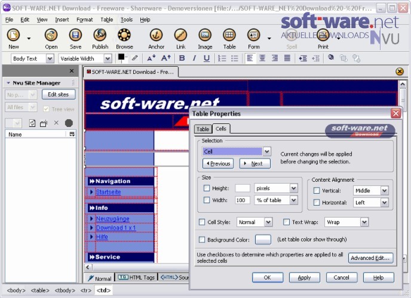Viewport: 411px width, 298px height.
Task: Click the larger font size icon
Action: pyautogui.click(x=166, y=58)
